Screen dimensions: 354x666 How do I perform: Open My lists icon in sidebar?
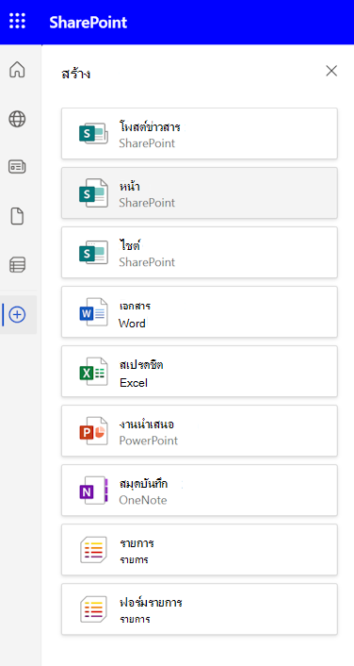pos(17,265)
